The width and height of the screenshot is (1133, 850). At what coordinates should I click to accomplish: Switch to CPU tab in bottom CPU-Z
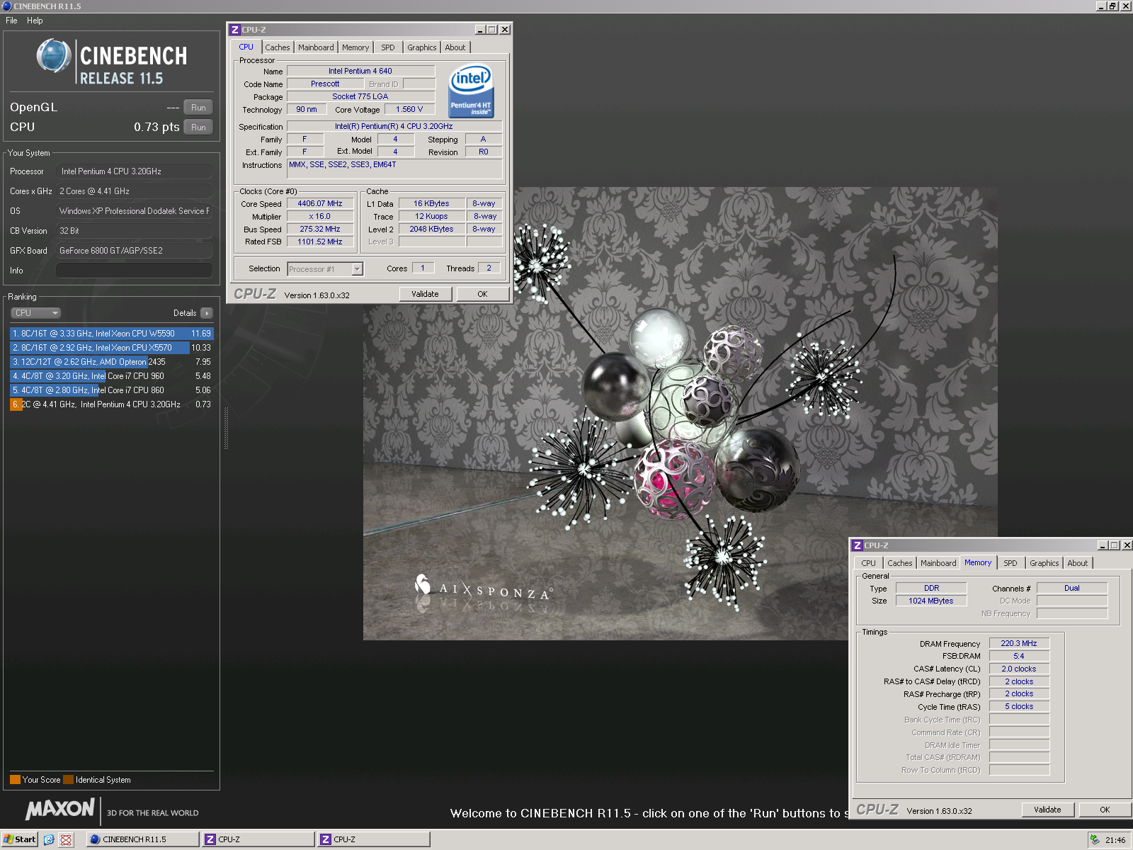tap(868, 563)
